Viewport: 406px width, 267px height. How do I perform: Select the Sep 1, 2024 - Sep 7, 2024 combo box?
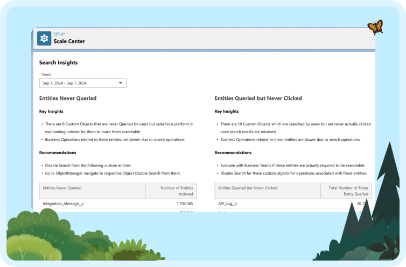pyautogui.click(x=83, y=83)
